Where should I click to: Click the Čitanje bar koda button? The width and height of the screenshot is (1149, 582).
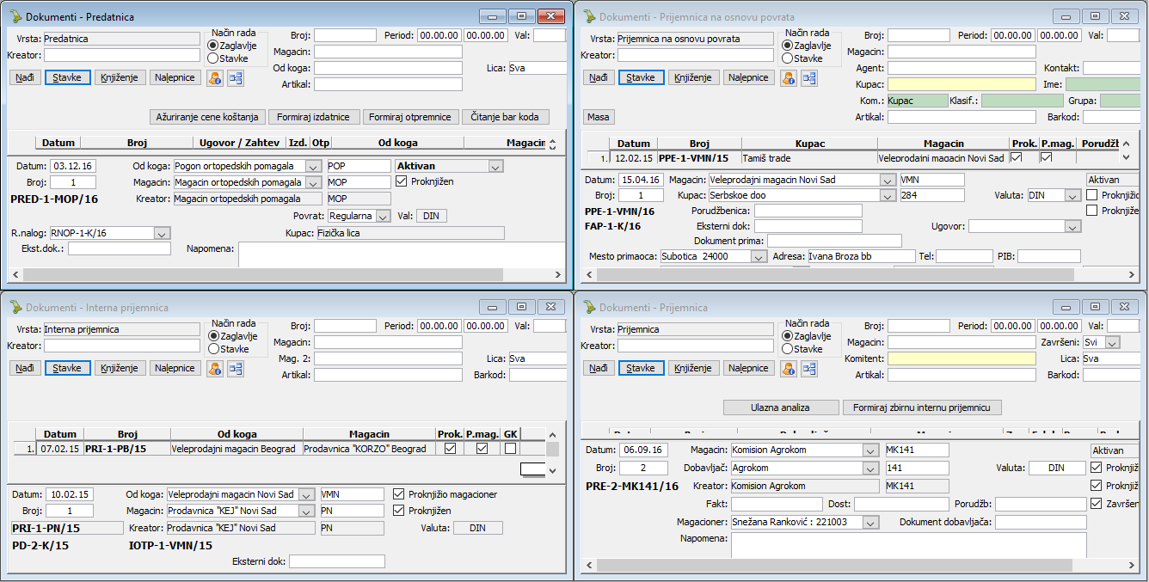pyautogui.click(x=506, y=117)
